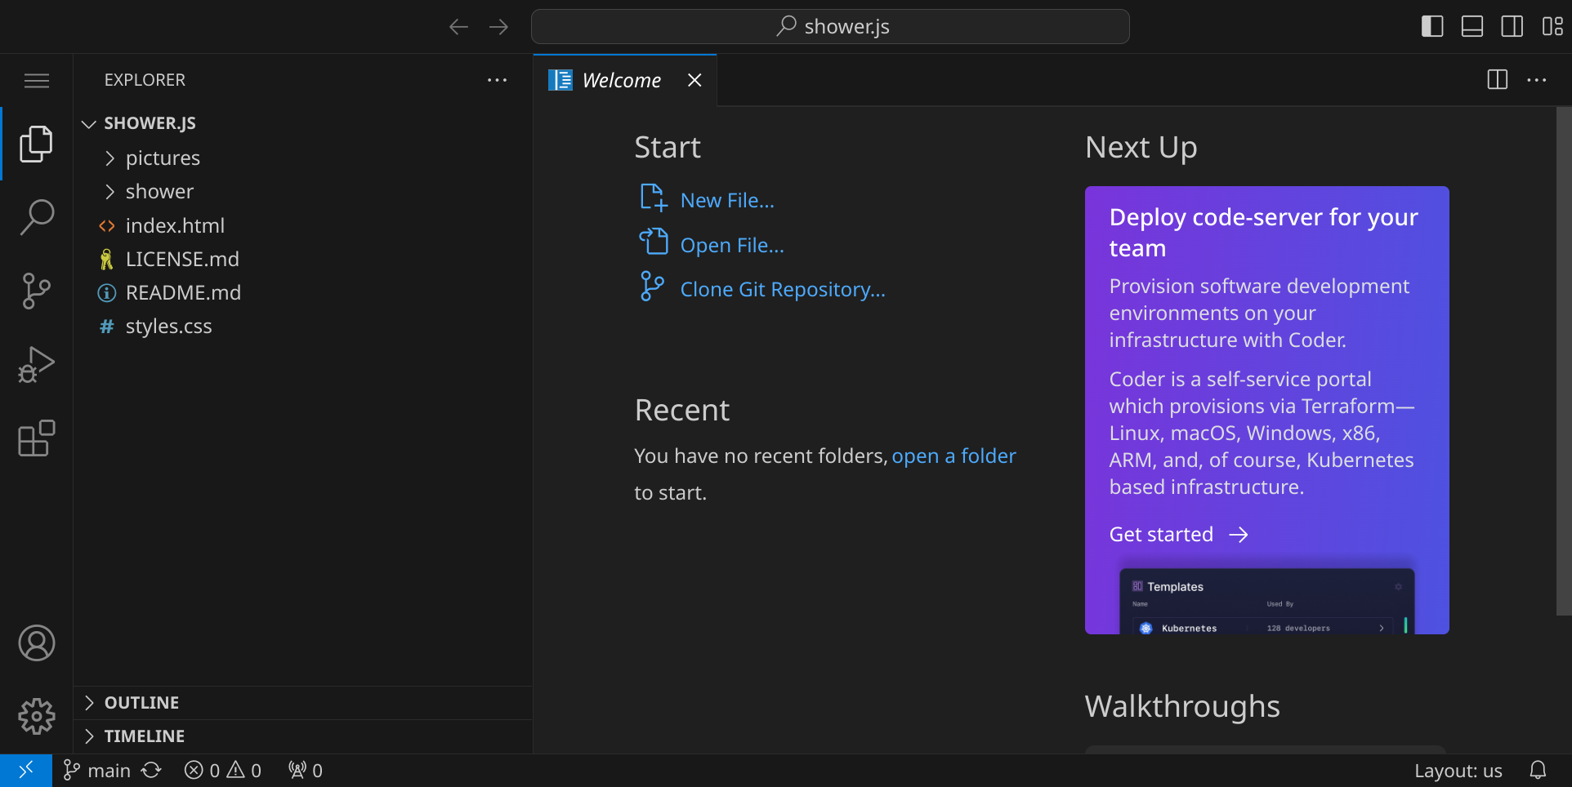The height and width of the screenshot is (787, 1572).
Task: Open the Run and Debug view
Action: tap(37, 365)
